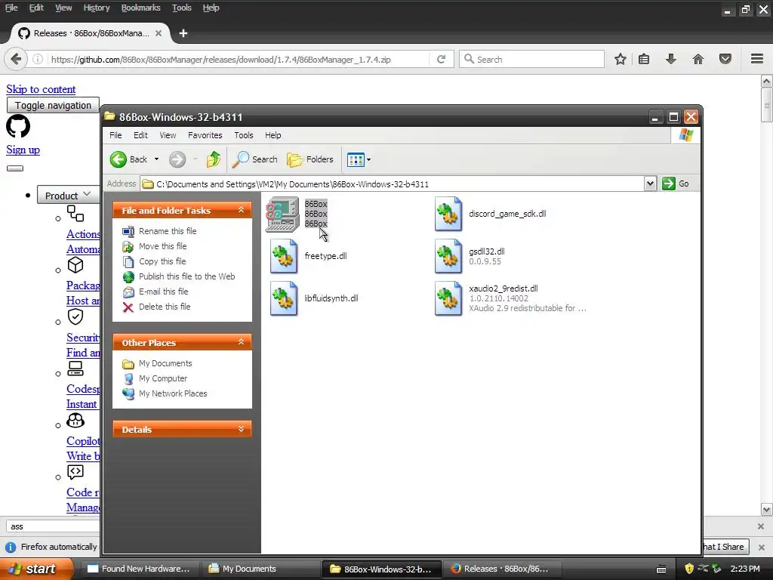Switch to Releases Firefox taskbar item

coord(500,569)
